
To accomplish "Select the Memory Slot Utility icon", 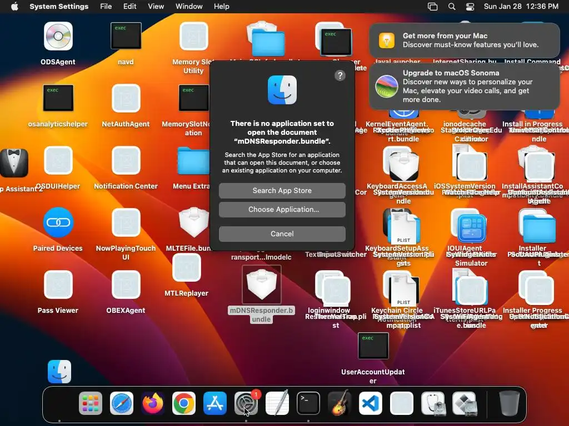I will click(x=193, y=36).
